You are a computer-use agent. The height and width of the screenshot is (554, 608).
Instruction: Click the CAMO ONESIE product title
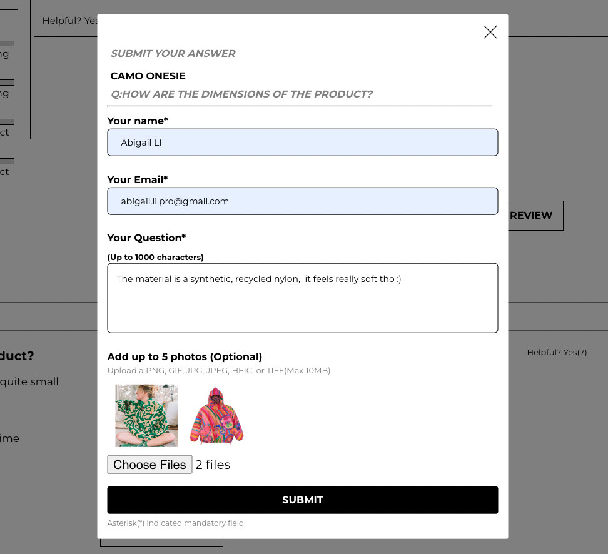tap(148, 76)
